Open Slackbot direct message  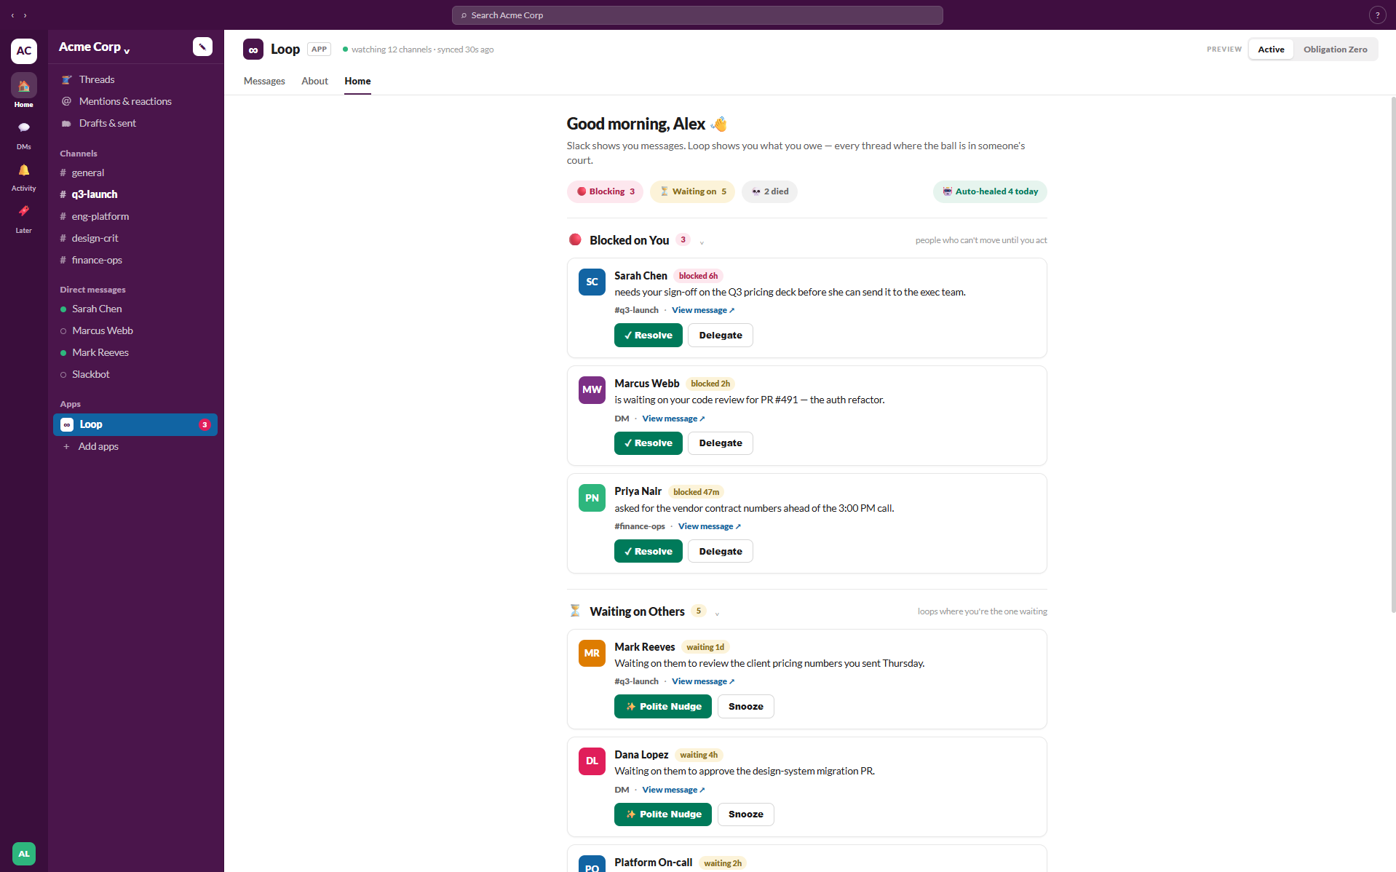[x=135, y=374]
